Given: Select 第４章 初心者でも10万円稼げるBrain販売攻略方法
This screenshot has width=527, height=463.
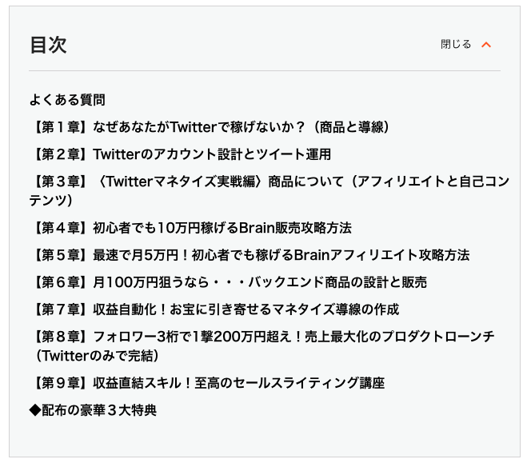Looking at the screenshot, I should 191,227.
